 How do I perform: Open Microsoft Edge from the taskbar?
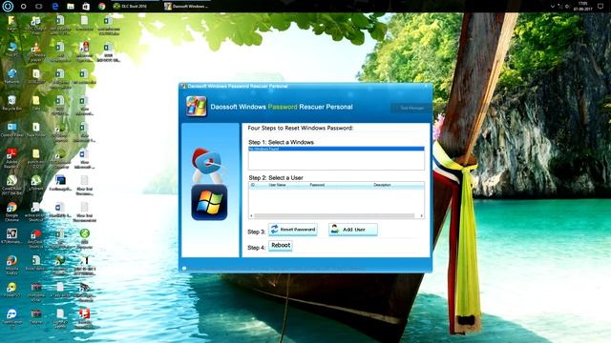[55, 7]
